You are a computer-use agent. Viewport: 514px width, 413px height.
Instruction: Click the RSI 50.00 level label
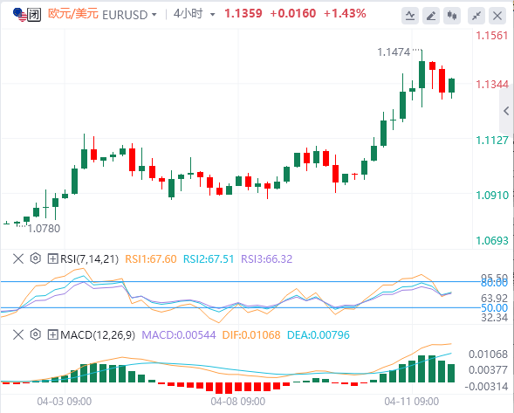(x=494, y=308)
